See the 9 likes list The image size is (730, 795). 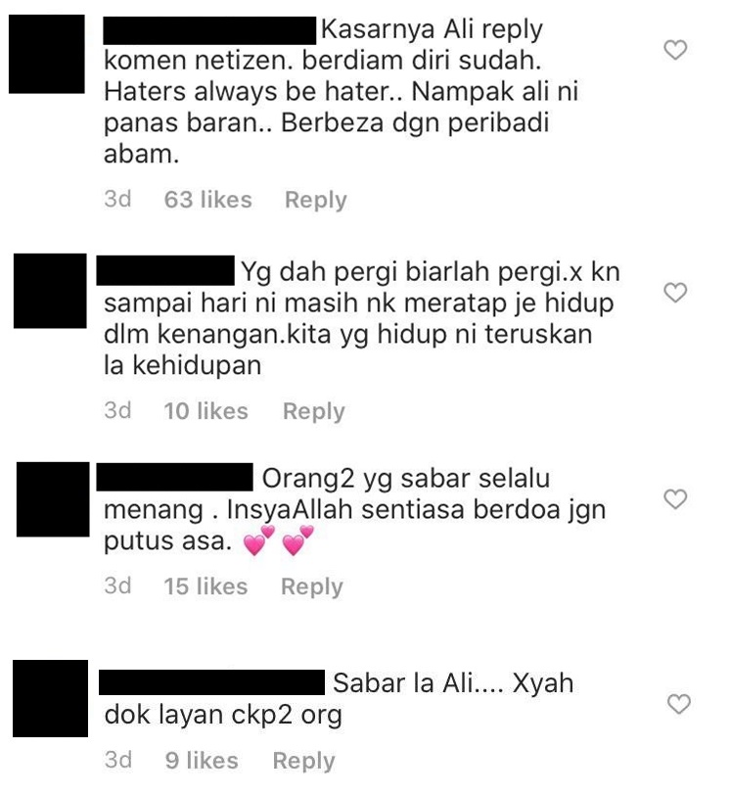pyautogui.click(x=202, y=761)
